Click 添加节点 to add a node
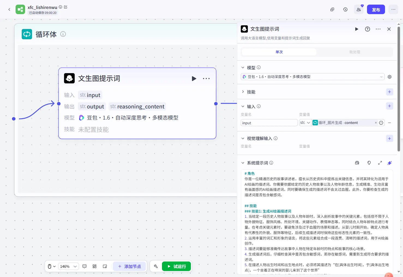The image size is (403, 277). [130, 266]
